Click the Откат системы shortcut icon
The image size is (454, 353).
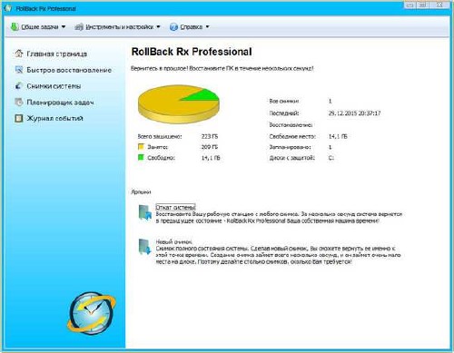point(145,212)
